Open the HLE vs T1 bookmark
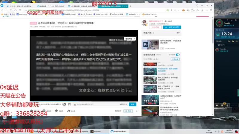Image resolution: width=239 pixels, height=134 pixels. pos(150,14)
